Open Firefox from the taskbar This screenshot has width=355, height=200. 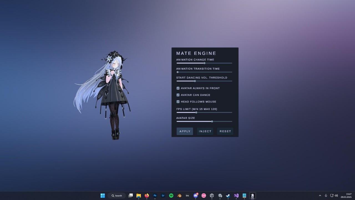tap(147, 196)
